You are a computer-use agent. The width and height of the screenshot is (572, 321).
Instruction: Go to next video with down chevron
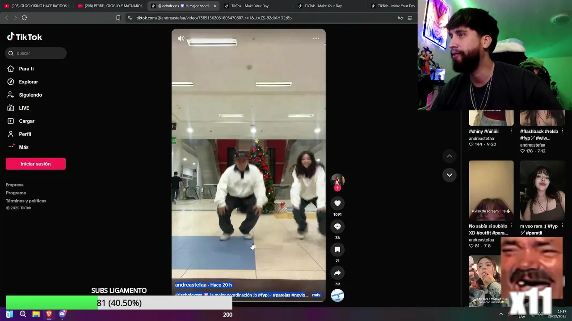pos(450,175)
